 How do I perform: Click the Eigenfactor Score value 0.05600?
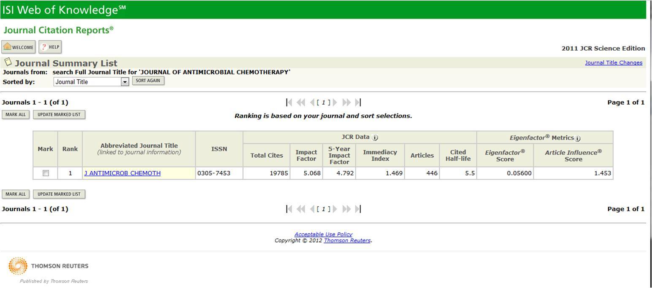pos(519,173)
